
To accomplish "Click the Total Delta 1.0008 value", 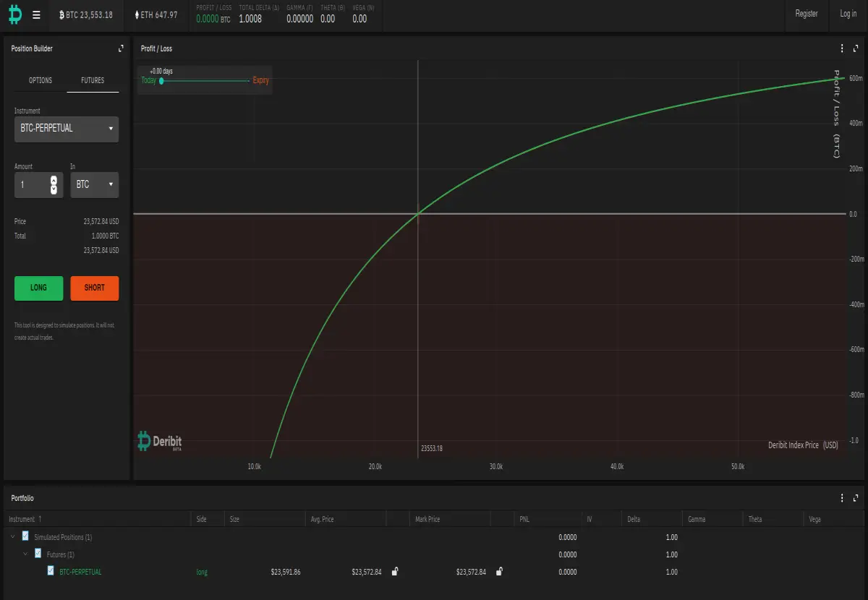I will 250,20.
